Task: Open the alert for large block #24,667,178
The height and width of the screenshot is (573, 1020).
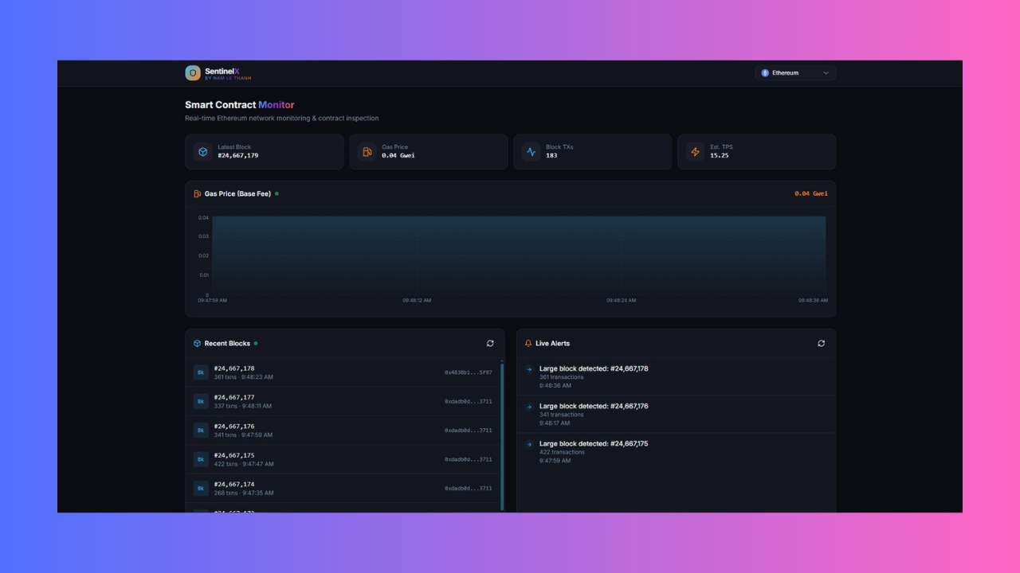Action: 593,368
